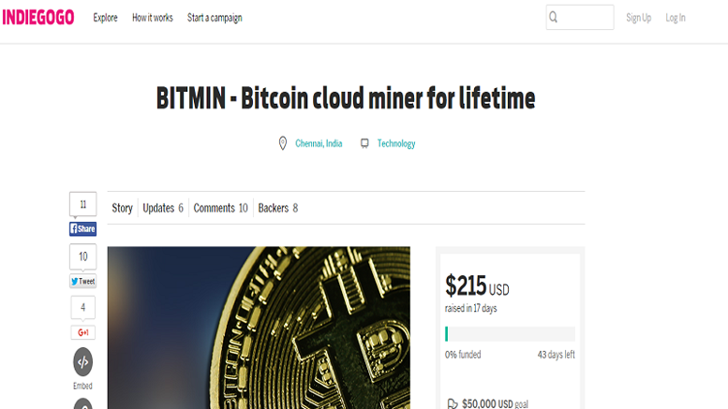This screenshot has height=409, width=728.
Task: Switch to the Backers tab
Action: pos(277,208)
